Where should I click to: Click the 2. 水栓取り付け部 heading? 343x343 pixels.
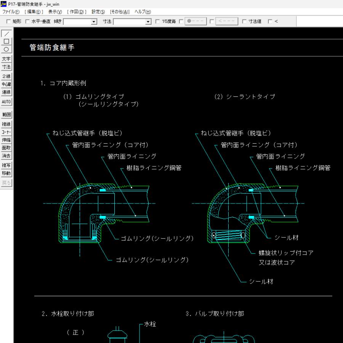click(68, 314)
